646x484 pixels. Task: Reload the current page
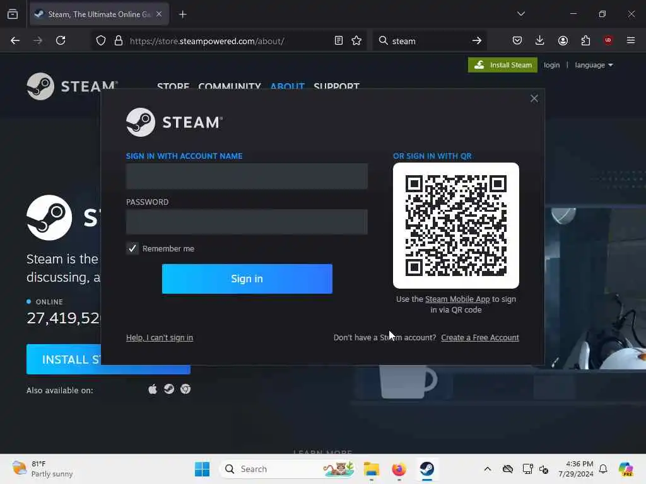[x=61, y=40]
